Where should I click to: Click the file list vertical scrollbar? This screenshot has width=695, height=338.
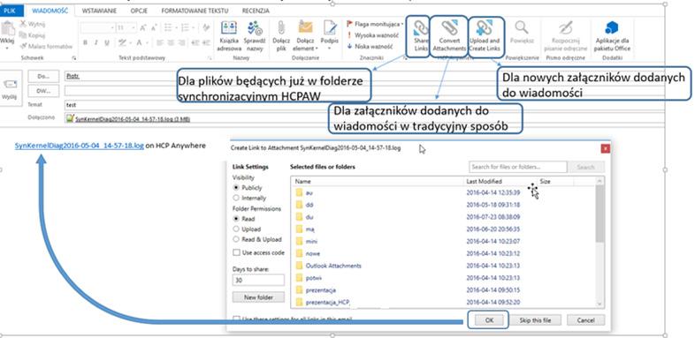(600, 242)
